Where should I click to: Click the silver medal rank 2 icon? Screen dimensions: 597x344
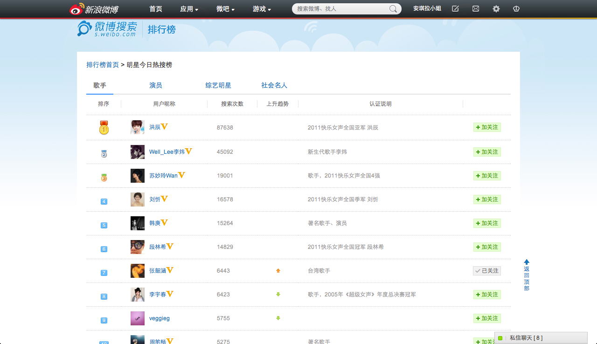point(104,153)
